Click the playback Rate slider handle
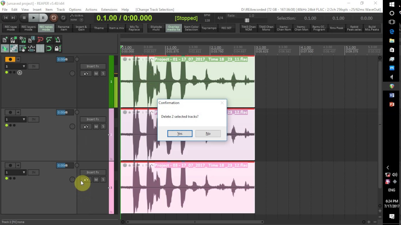This screenshot has height=225, width=401. [247, 20]
